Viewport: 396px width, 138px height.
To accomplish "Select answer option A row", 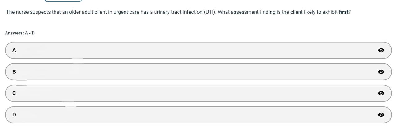I will (198, 50).
